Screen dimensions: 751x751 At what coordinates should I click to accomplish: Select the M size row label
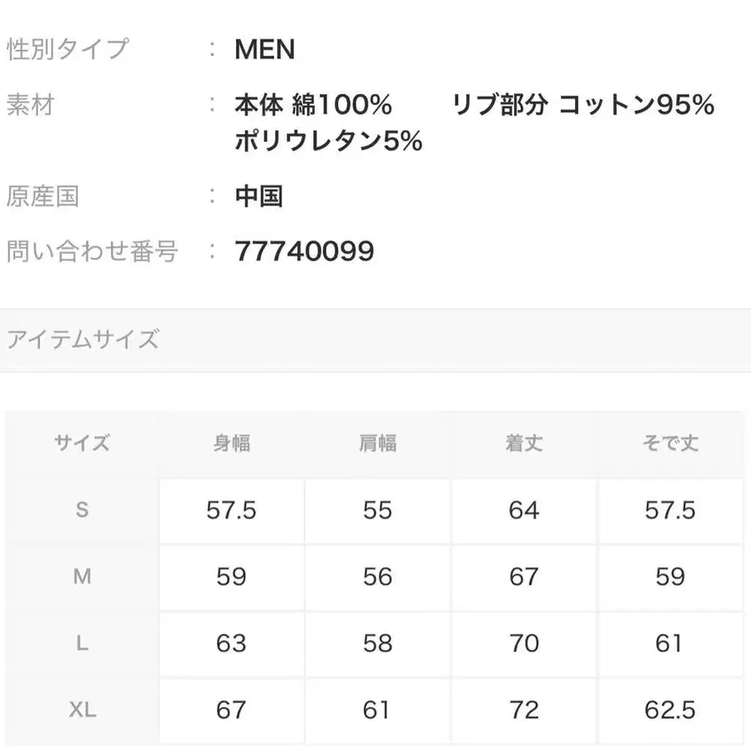(82, 577)
